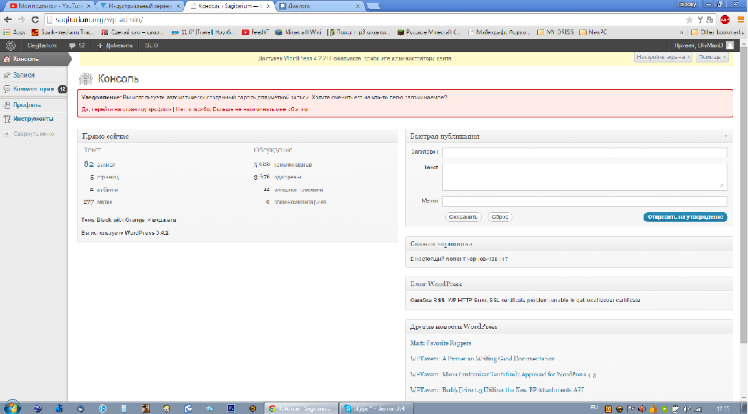Open the FeedYT bookmark with YouTube icon
The width and height of the screenshot is (748, 414).
point(256,32)
